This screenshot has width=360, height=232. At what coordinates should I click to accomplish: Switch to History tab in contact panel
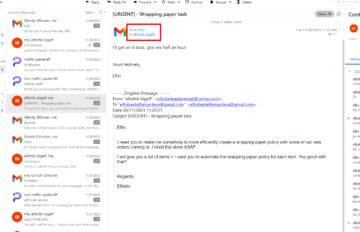tap(355, 59)
